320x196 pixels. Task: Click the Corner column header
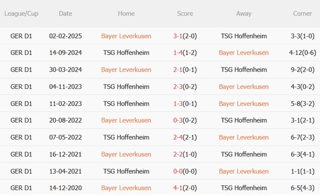click(x=302, y=13)
